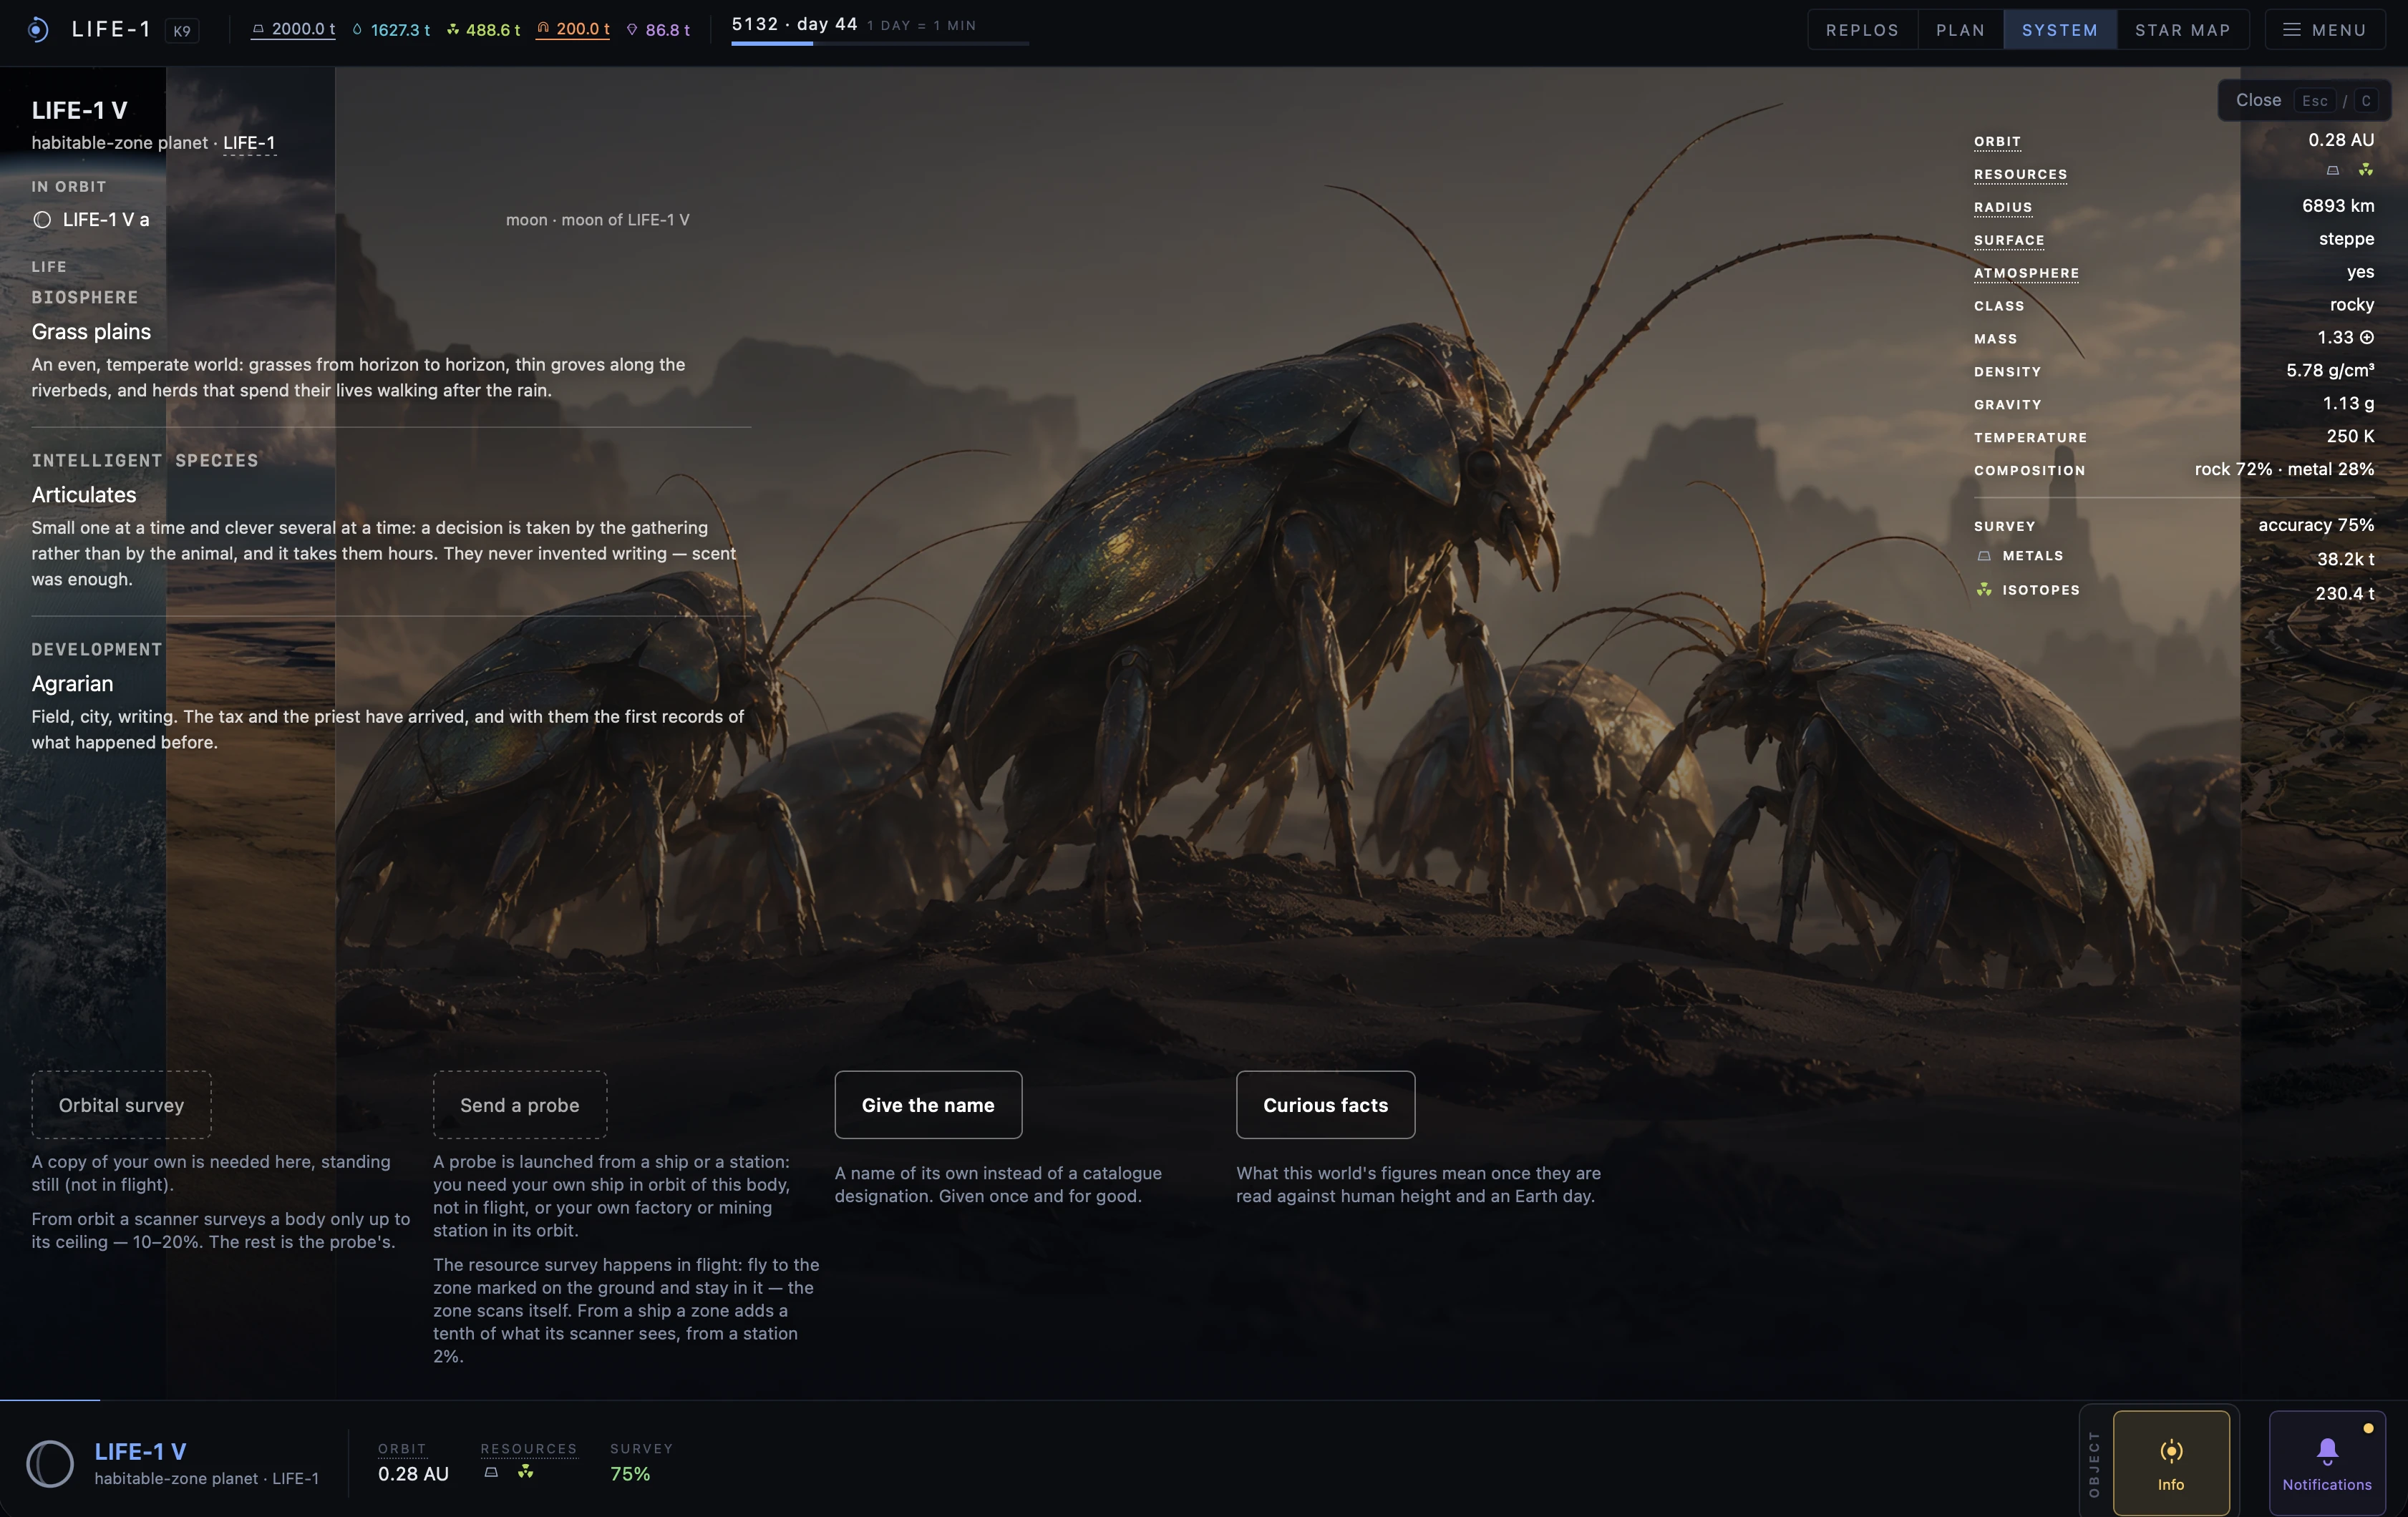Click the Orbital survey button
2408x1517 pixels.
pyautogui.click(x=121, y=1106)
